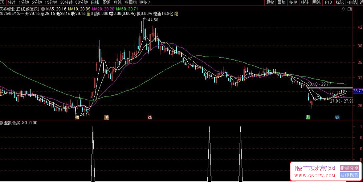Click the 名师课程 link in the banner

[x=349, y=175]
